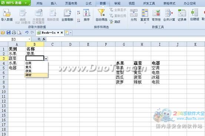Click the Redo arrow icon
Viewport: 205px width, 136px height.
[x=32, y=32]
